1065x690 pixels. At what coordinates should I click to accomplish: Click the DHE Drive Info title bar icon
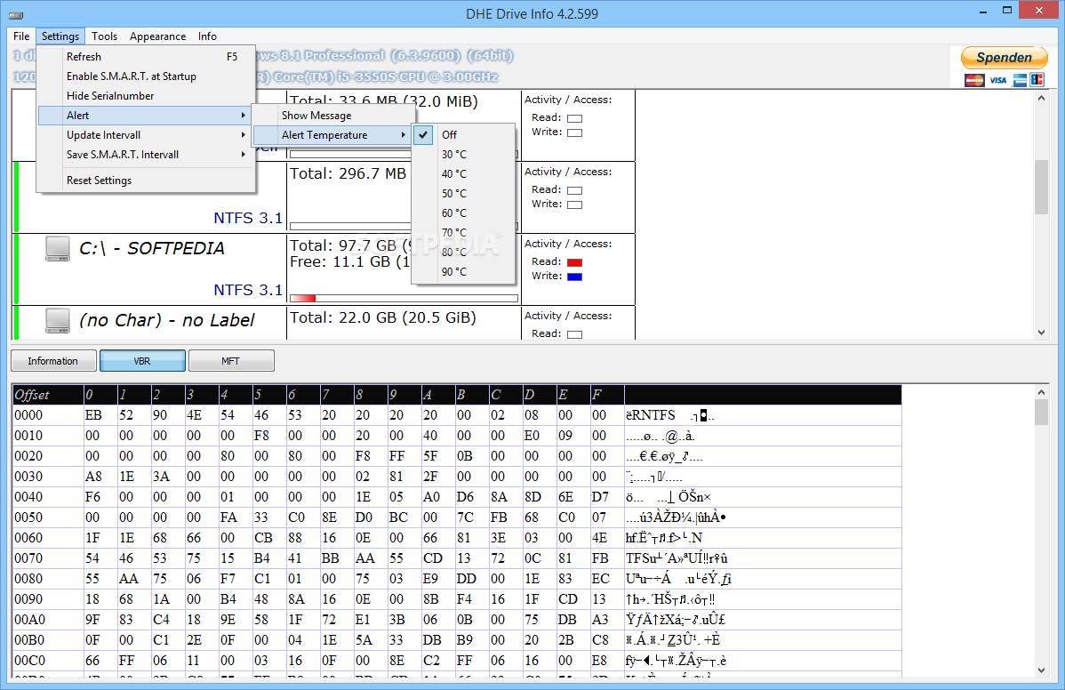[16, 14]
